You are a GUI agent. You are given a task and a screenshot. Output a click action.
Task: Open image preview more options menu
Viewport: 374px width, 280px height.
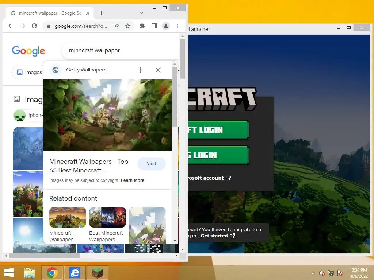141,70
